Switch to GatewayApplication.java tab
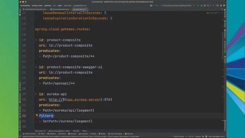245x138 pixels. 60,9
